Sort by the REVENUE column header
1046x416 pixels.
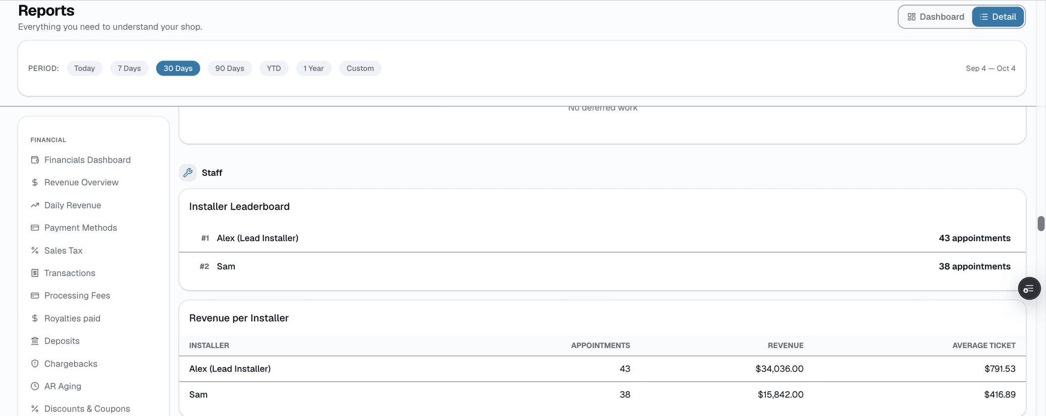pyautogui.click(x=786, y=345)
